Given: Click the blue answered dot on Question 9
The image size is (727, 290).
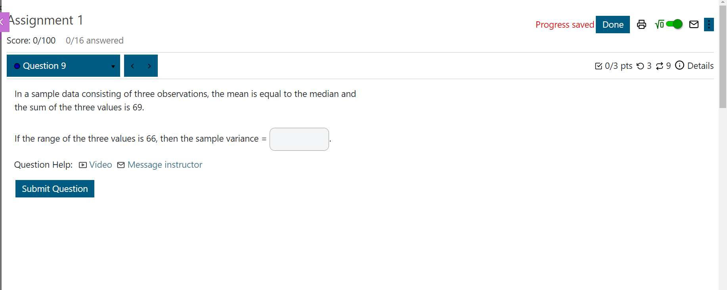Looking at the screenshot, I should click(17, 66).
